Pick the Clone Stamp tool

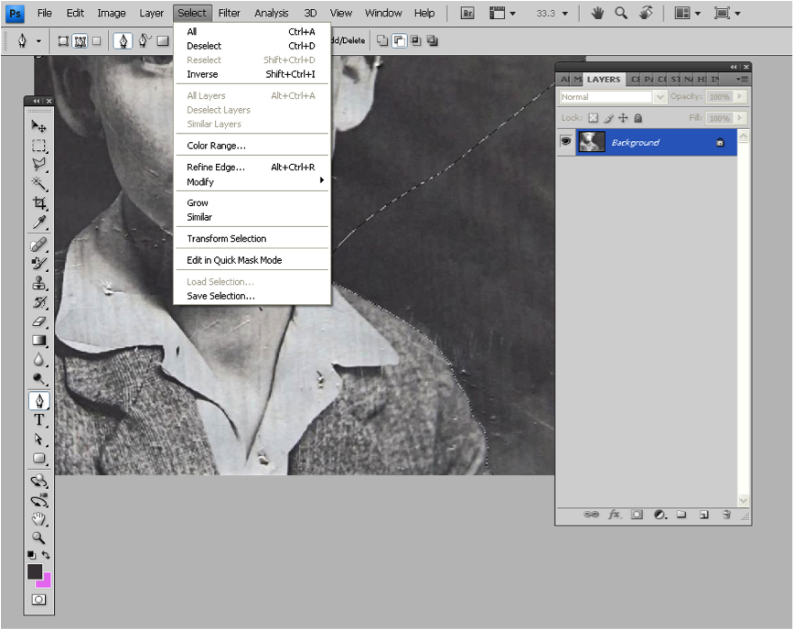(39, 283)
